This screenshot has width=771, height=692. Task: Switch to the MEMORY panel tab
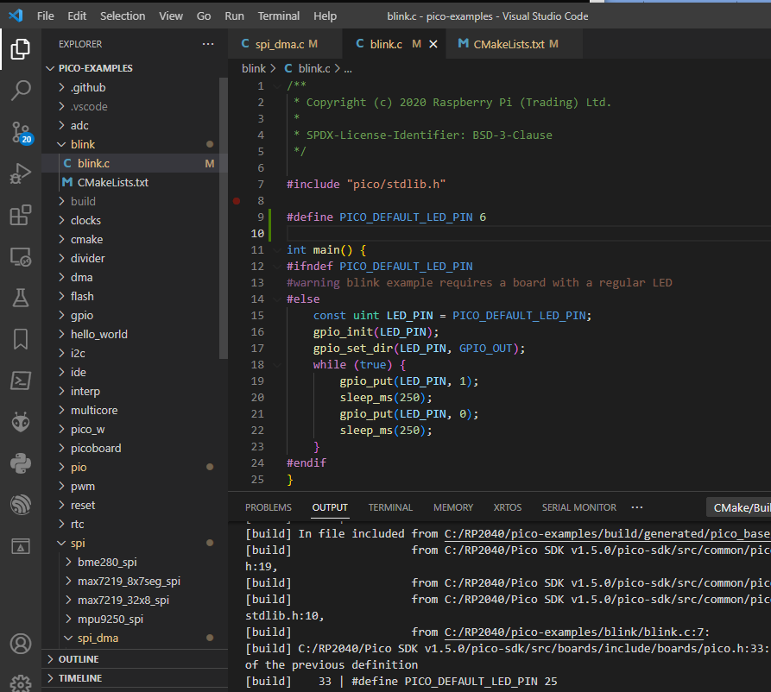pos(453,507)
